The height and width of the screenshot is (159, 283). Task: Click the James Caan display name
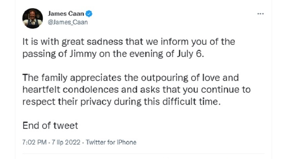point(66,14)
